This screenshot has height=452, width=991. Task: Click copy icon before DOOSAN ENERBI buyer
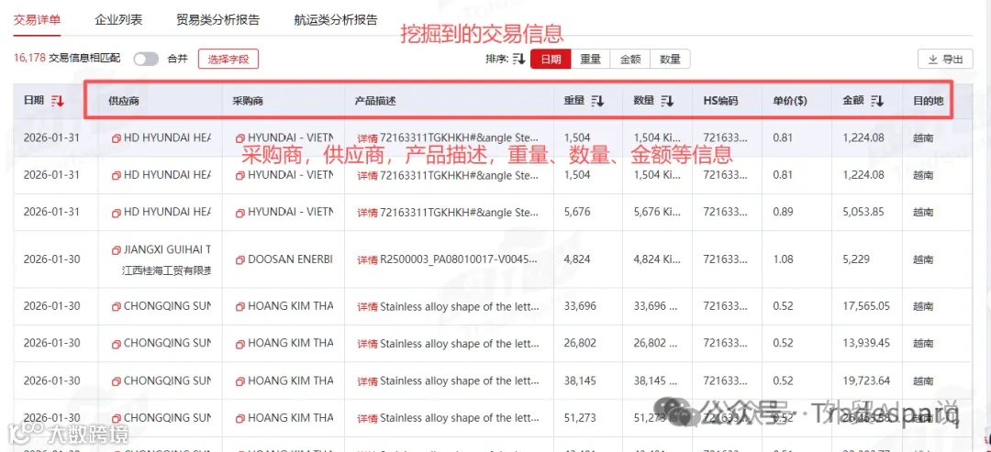click(240, 260)
